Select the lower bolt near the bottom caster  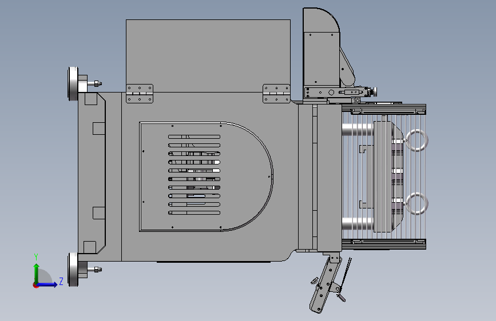[95, 270]
